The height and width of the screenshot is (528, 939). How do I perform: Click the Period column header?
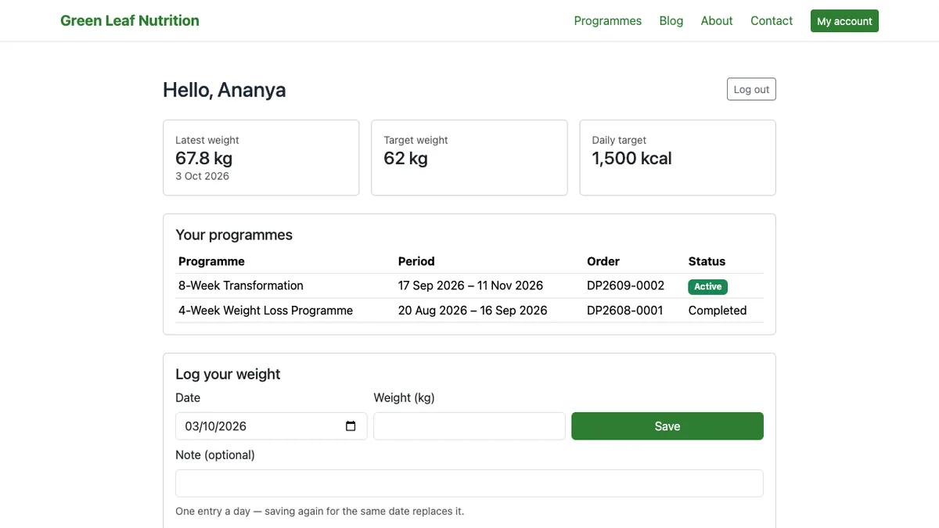click(x=416, y=261)
